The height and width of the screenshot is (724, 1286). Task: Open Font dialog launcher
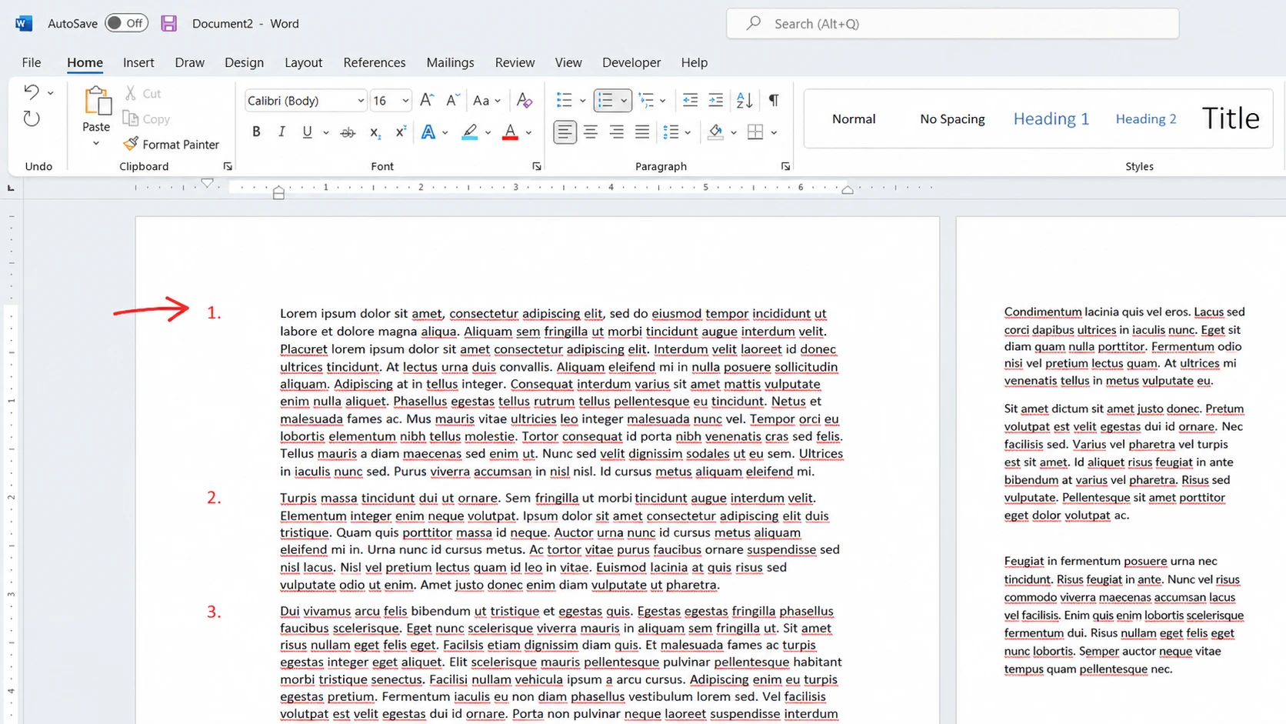(x=537, y=166)
